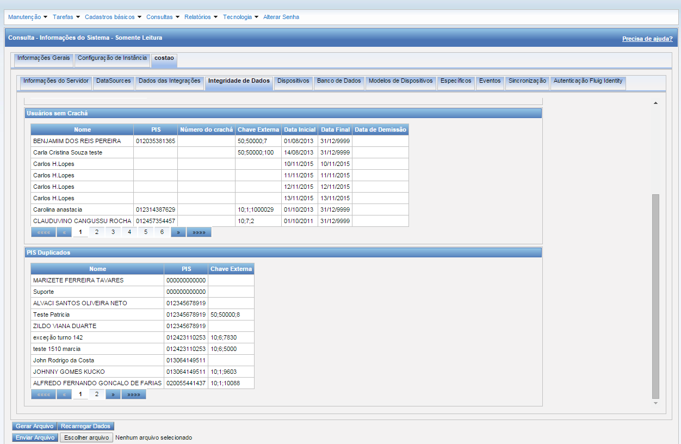Image resolution: width=681 pixels, height=444 pixels.
Task: Click the Enviar Arquivo button
Action: [x=35, y=437]
